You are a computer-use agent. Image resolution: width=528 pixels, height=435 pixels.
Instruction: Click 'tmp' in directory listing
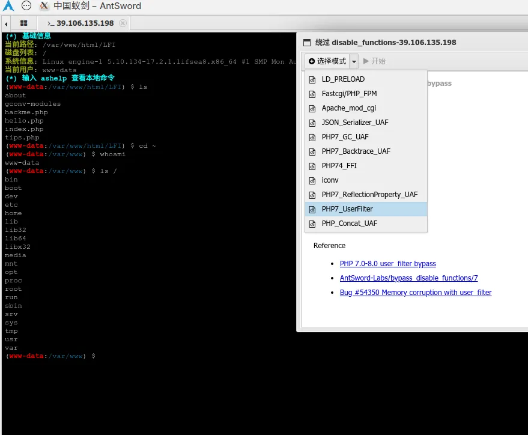(x=11, y=331)
